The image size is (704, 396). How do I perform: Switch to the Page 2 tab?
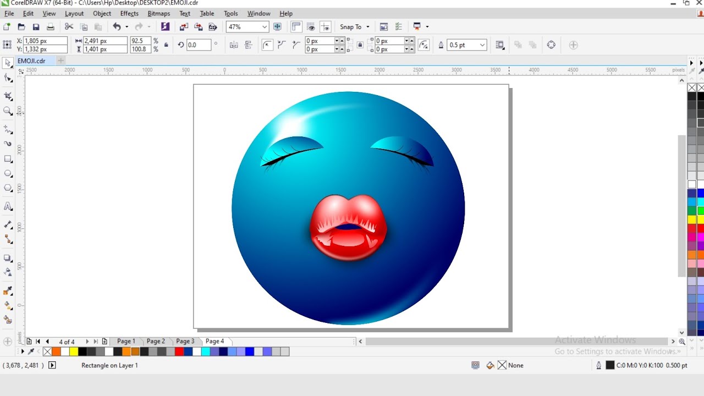(156, 342)
